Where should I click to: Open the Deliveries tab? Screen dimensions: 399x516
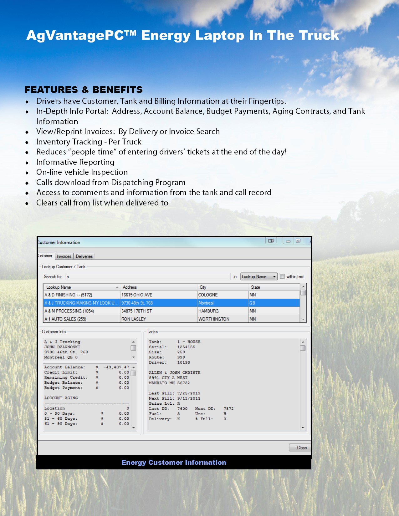coord(84,256)
